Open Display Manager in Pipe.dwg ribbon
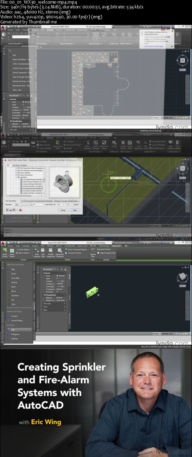This screenshot has width=192, height=457. 95,145
